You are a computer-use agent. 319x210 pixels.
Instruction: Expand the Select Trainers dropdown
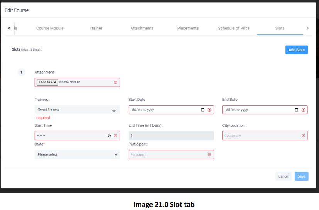(77, 110)
